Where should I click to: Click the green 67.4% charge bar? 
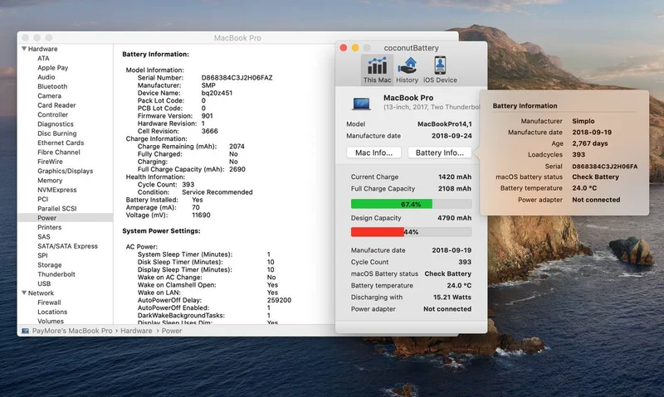(x=392, y=204)
